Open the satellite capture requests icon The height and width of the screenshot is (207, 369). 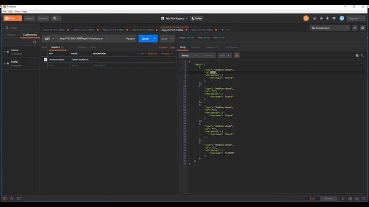click(315, 18)
